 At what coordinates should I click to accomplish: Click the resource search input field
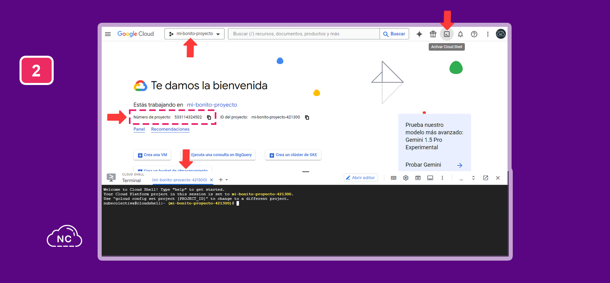coord(304,34)
